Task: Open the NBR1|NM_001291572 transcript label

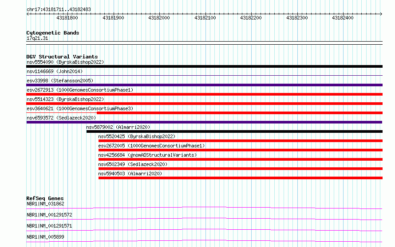Action: (x=49, y=215)
